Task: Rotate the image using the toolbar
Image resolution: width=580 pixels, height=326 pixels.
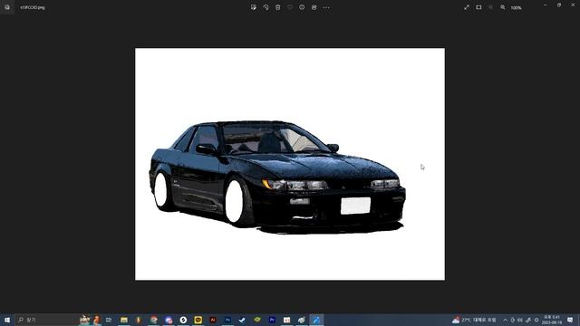Action: [266, 7]
